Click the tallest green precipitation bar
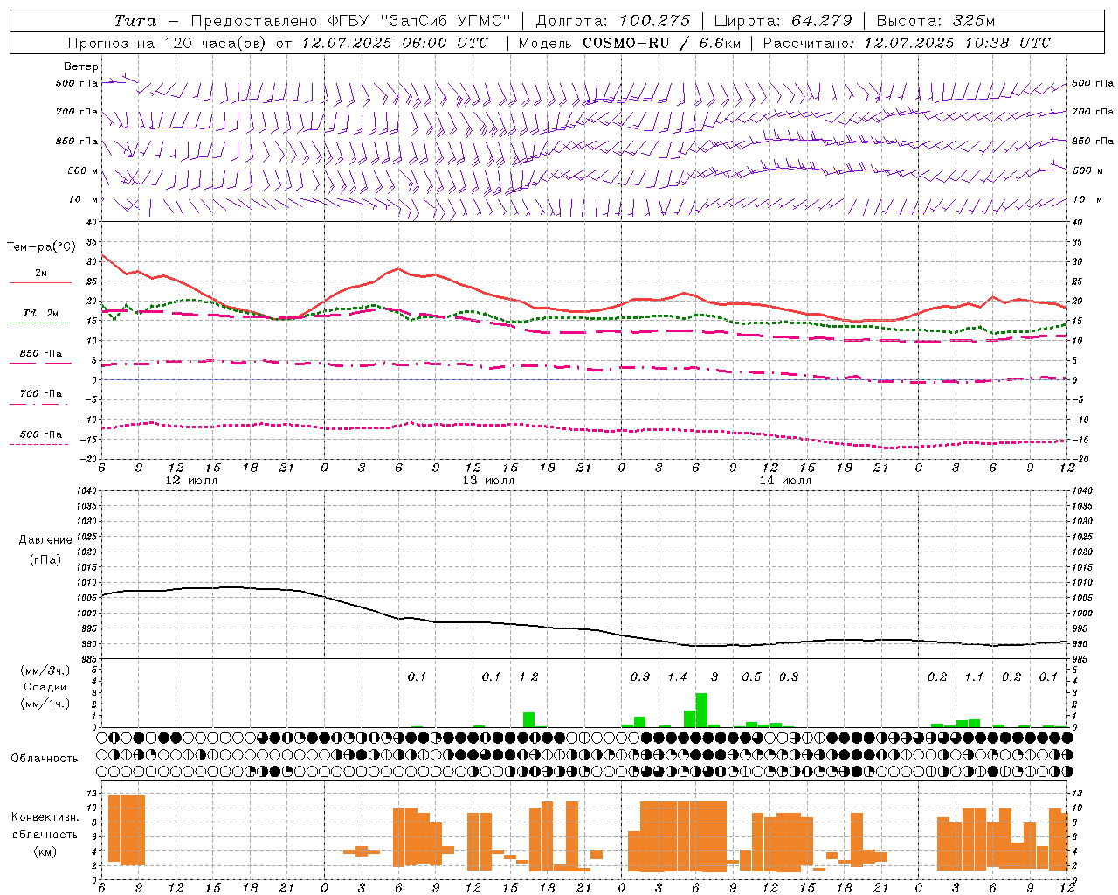Image resolution: width=1118 pixels, height=895 pixels. pos(701,710)
